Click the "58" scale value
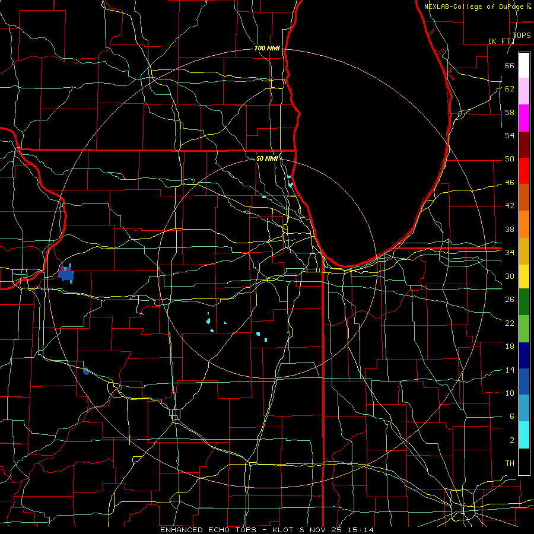Screen dimensions: 534x534 point(510,112)
